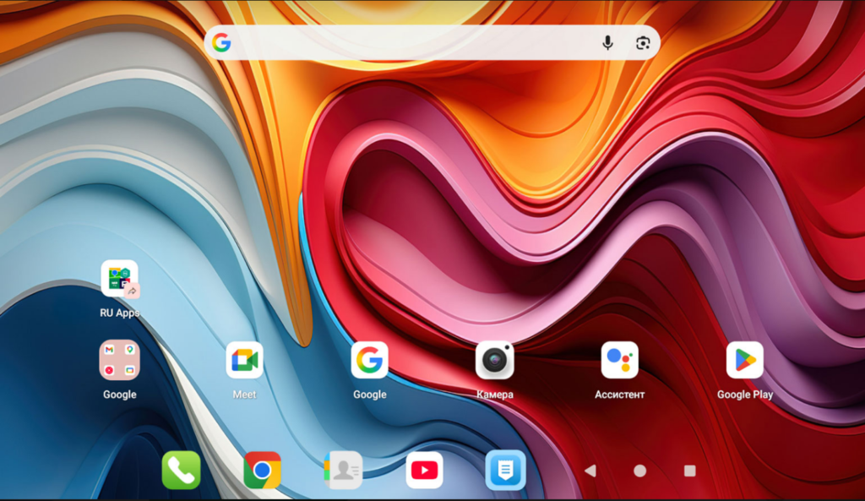The width and height of the screenshot is (865, 501).
Task: Open the Ассистент app
Action: [619, 361]
